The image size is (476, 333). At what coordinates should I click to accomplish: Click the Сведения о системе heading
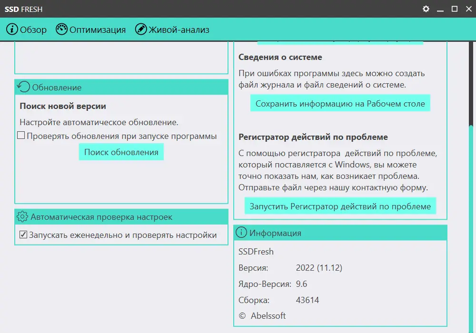click(280, 57)
